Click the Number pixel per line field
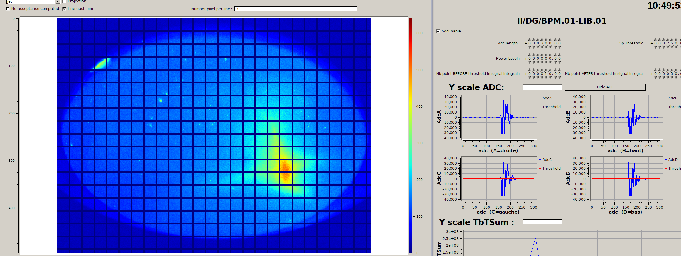681x256 pixels. (x=295, y=9)
